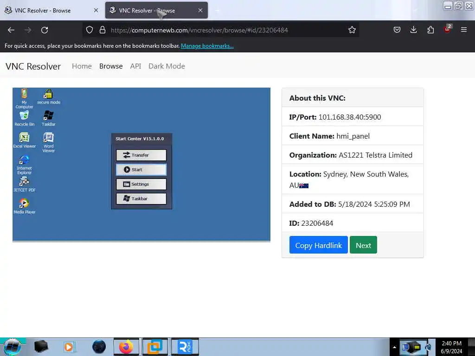Open the blue R VNC taskbar icon
This screenshot has width=475, height=356.
click(x=185, y=347)
